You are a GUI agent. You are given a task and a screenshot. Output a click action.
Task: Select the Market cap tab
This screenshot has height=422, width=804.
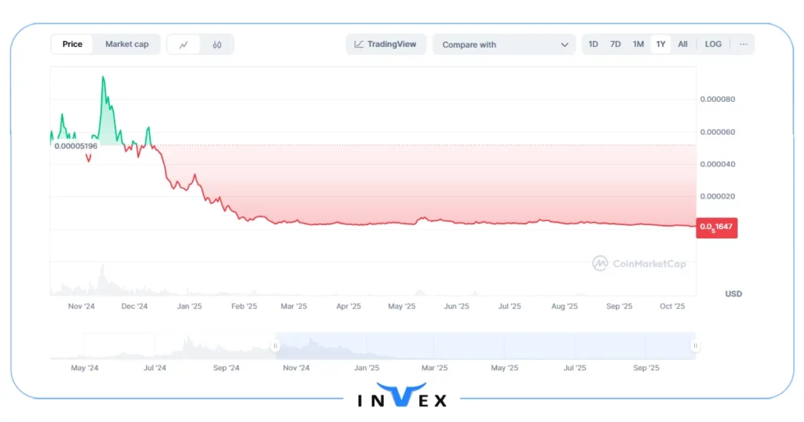[126, 44]
